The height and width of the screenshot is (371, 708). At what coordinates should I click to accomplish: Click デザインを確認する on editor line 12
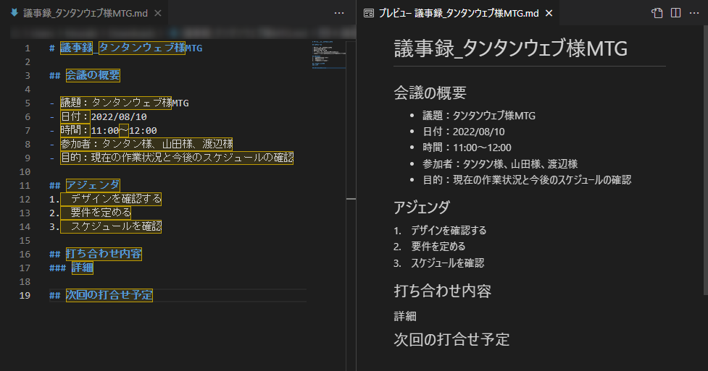click(116, 199)
